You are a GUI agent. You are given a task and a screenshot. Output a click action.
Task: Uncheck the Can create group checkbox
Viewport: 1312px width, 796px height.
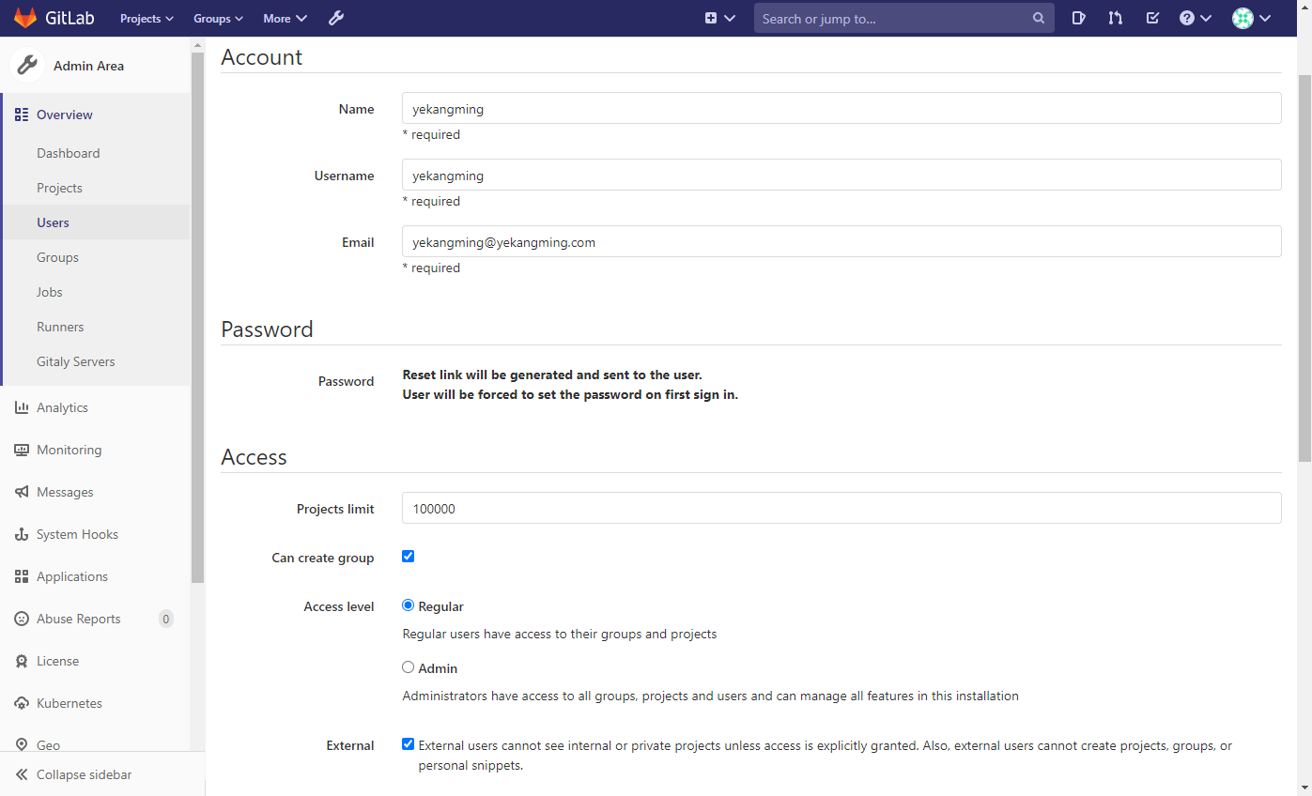tap(408, 556)
